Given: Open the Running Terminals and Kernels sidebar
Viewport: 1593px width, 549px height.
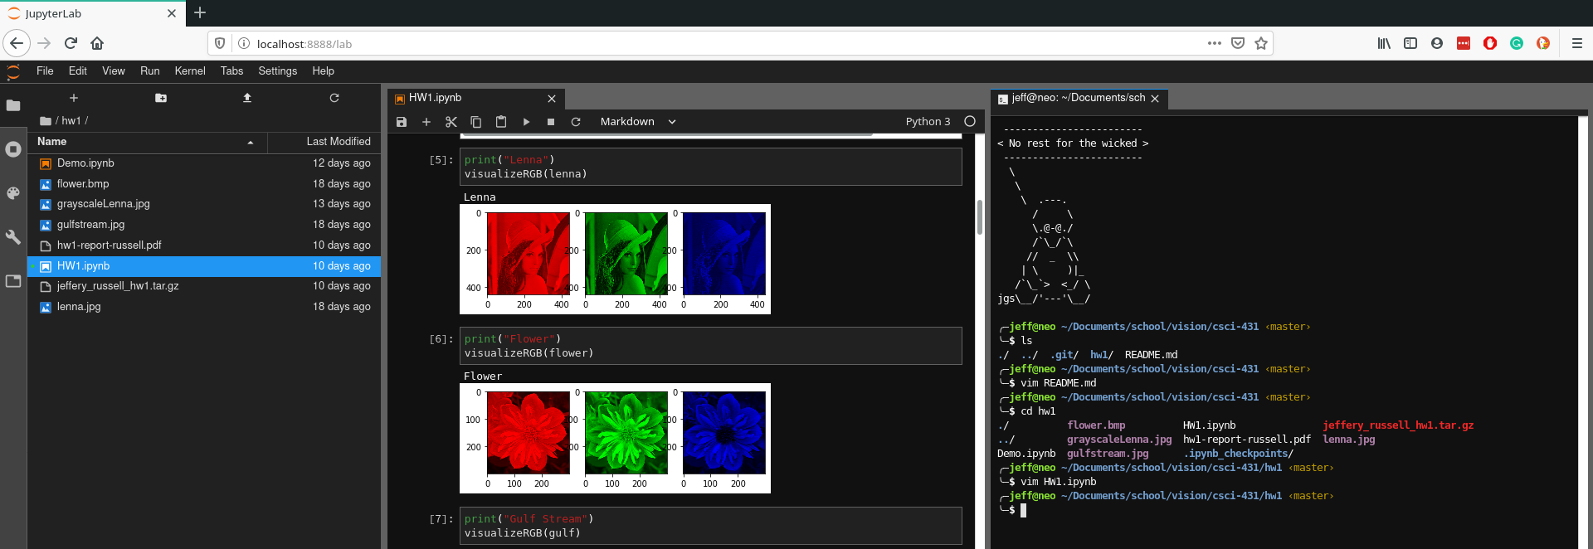Looking at the screenshot, I should [x=13, y=149].
